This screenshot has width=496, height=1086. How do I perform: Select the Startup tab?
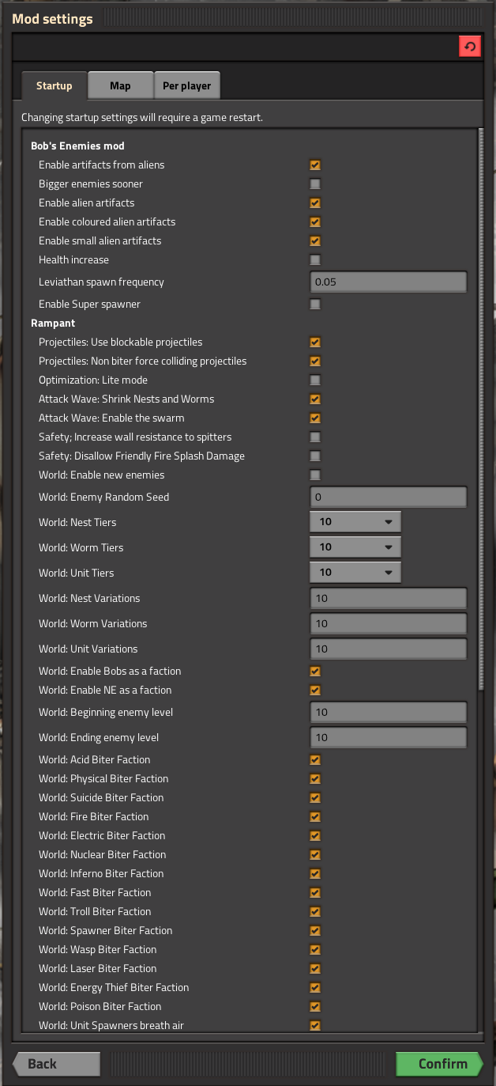pos(54,85)
